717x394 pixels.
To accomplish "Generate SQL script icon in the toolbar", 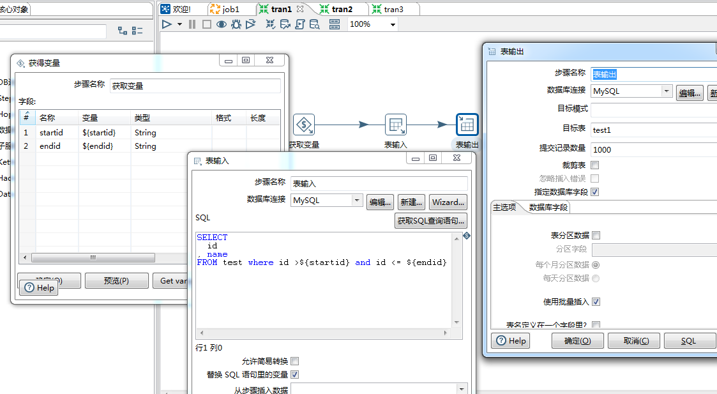I will click(x=300, y=24).
